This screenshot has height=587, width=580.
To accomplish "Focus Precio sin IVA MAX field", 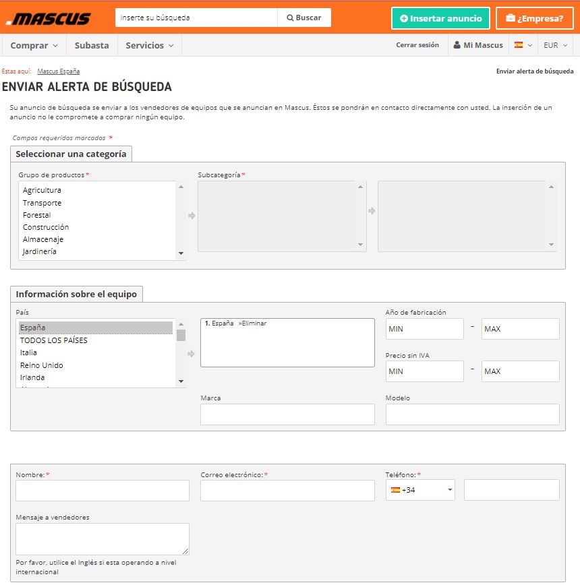I will (521, 371).
